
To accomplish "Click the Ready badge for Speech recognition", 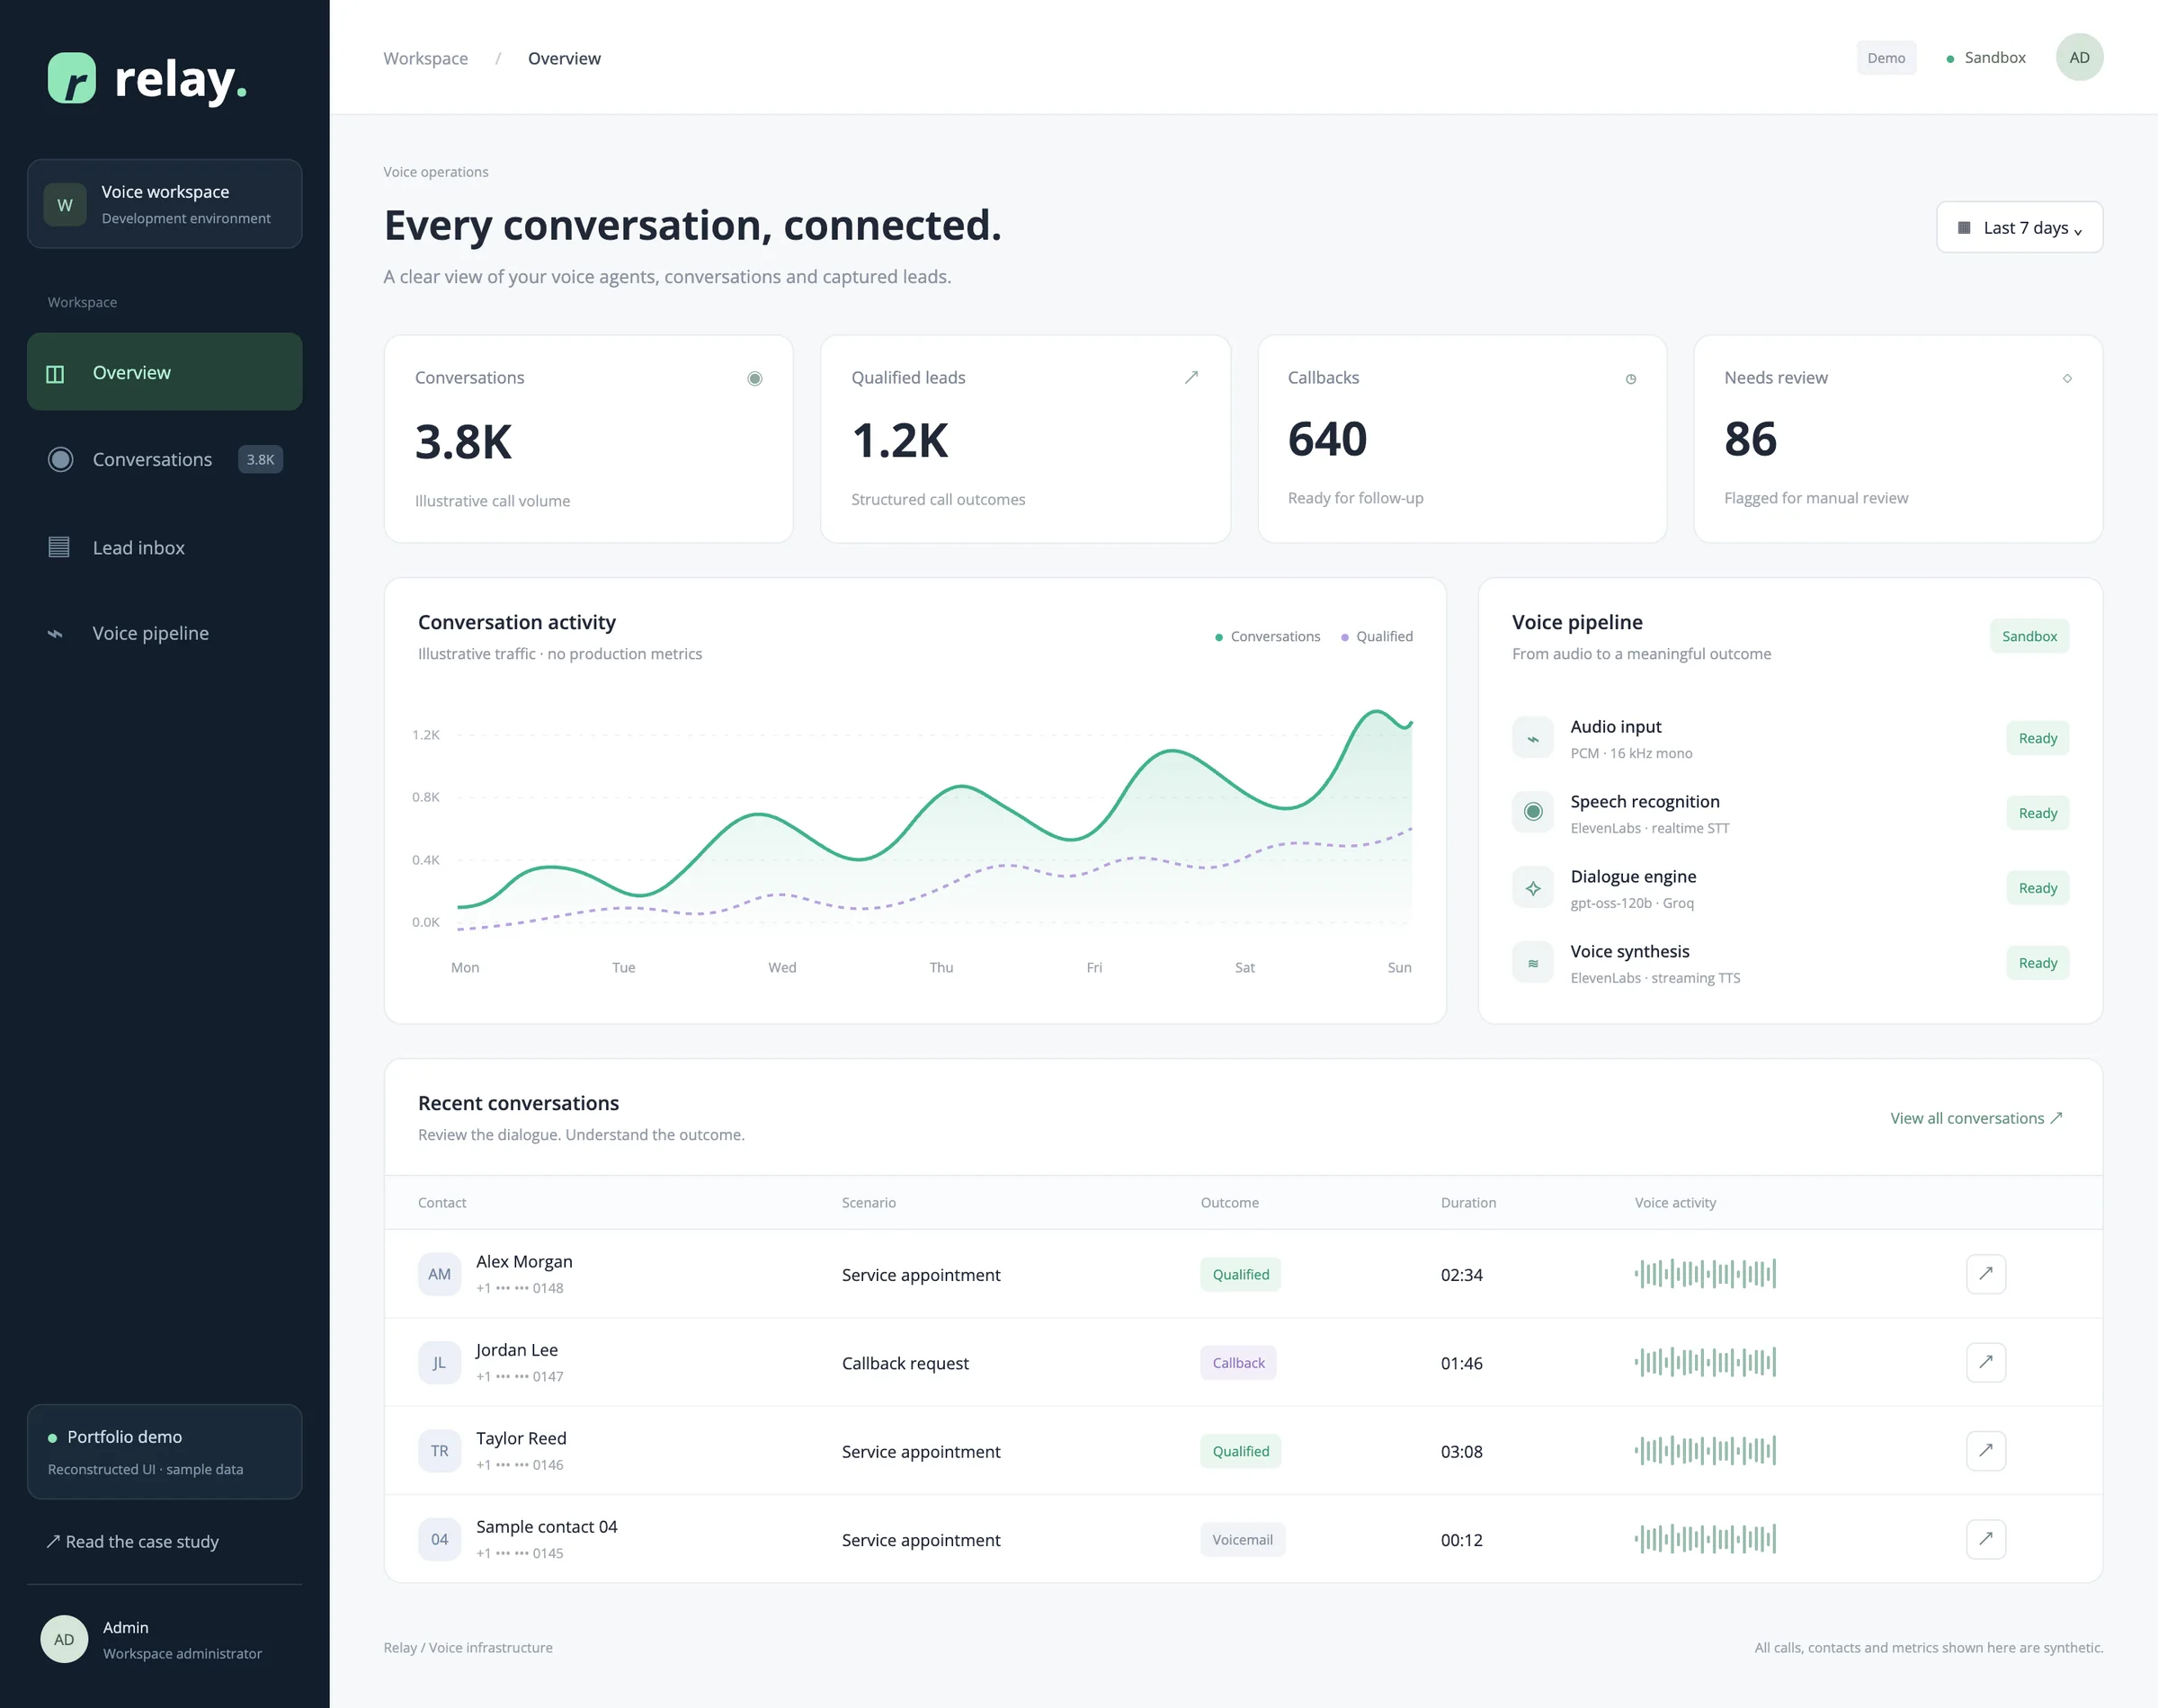I will coord(2037,813).
